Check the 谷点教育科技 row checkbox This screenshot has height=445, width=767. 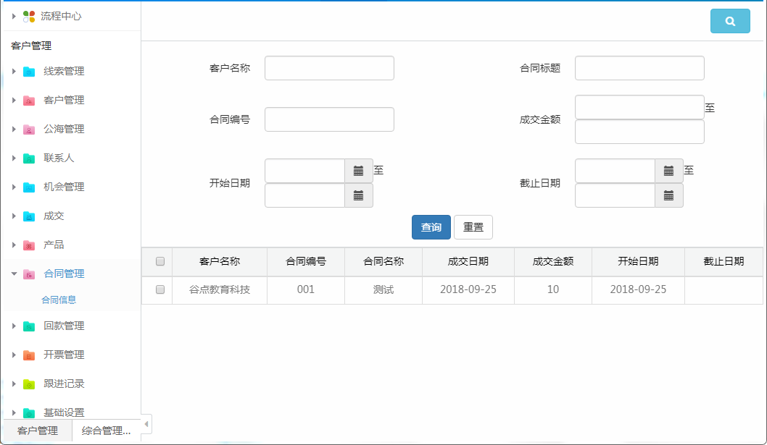click(x=160, y=289)
